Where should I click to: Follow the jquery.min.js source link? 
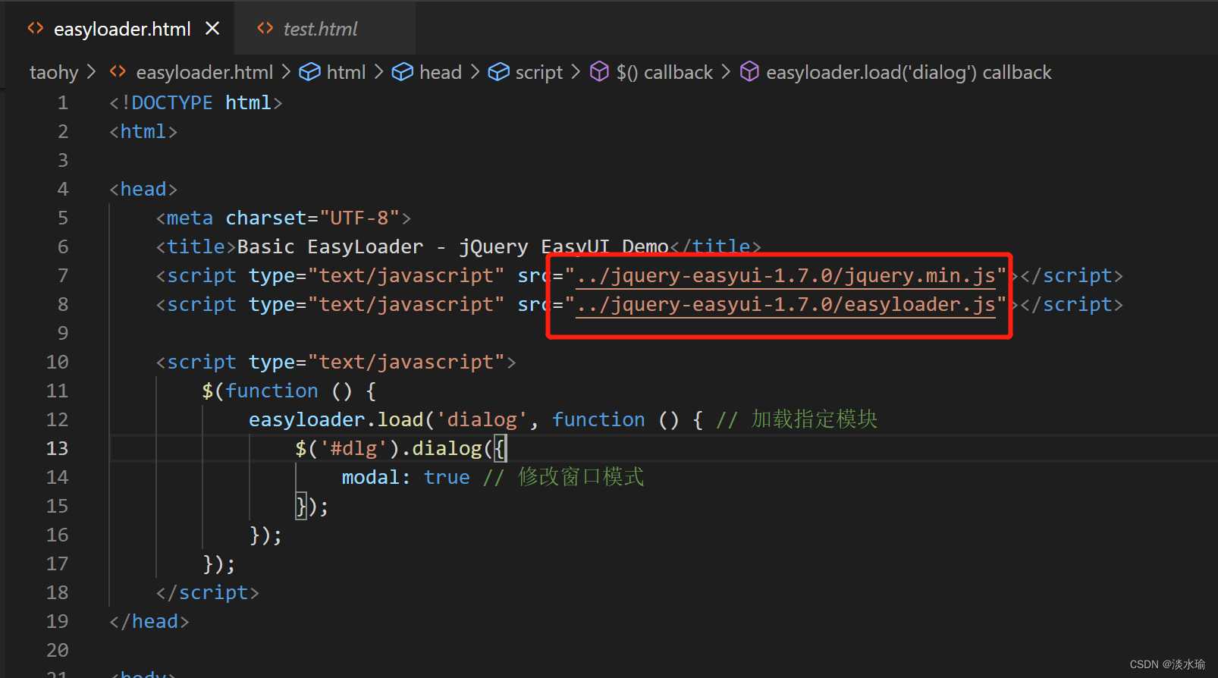pyautogui.click(x=786, y=275)
